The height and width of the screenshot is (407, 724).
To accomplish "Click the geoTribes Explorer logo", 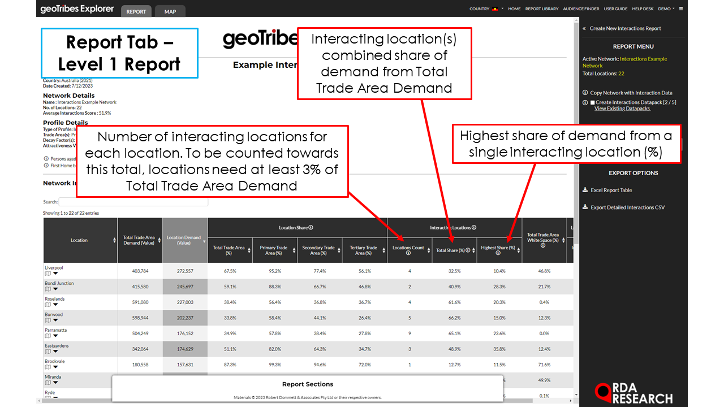I will pos(77,9).
